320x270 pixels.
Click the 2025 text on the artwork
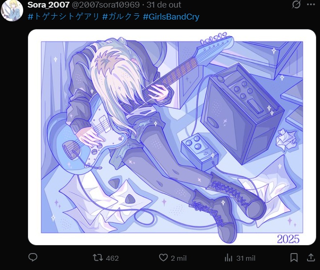(x=288, y=239)
